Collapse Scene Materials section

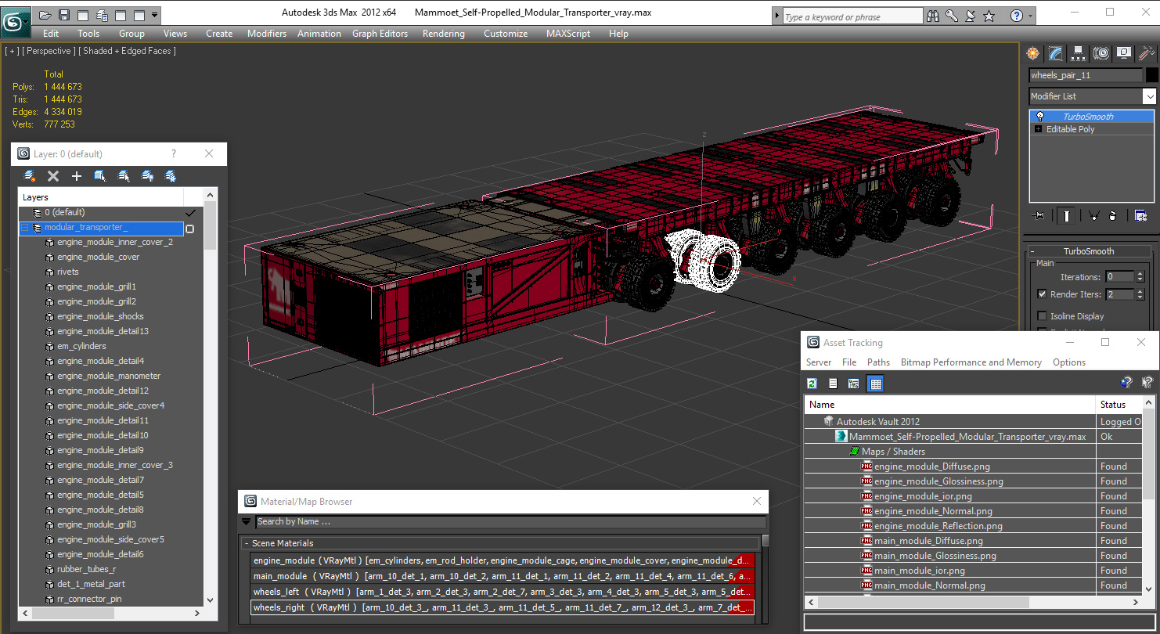[246, 543]
